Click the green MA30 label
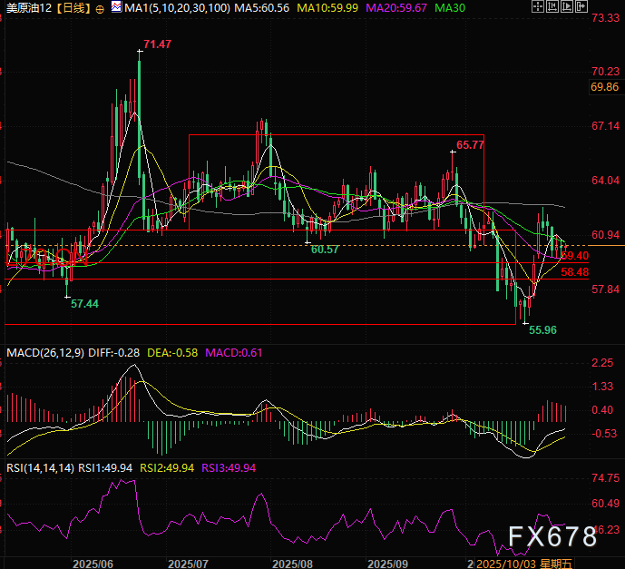 click(x=450, y=7)
